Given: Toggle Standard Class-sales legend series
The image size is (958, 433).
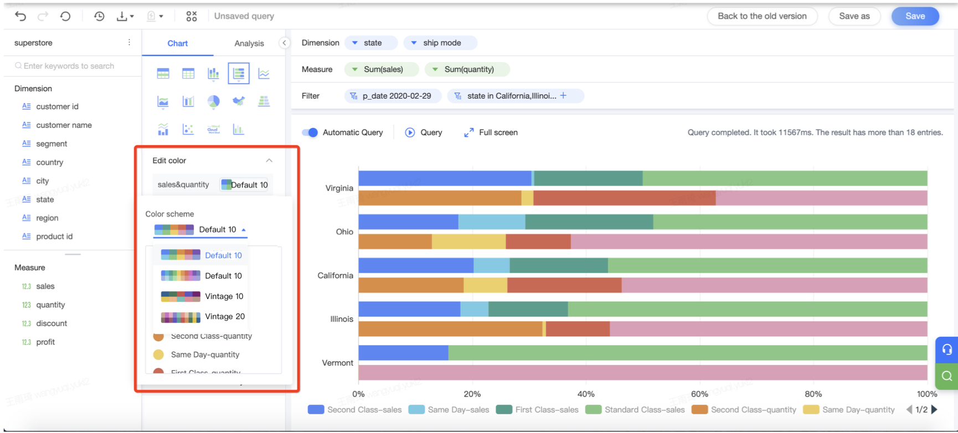Looking at the screenshot, I should 635,410.
